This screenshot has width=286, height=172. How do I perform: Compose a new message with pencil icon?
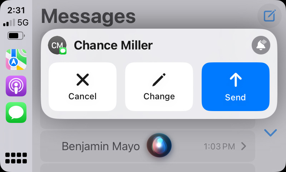click(270, 16)
